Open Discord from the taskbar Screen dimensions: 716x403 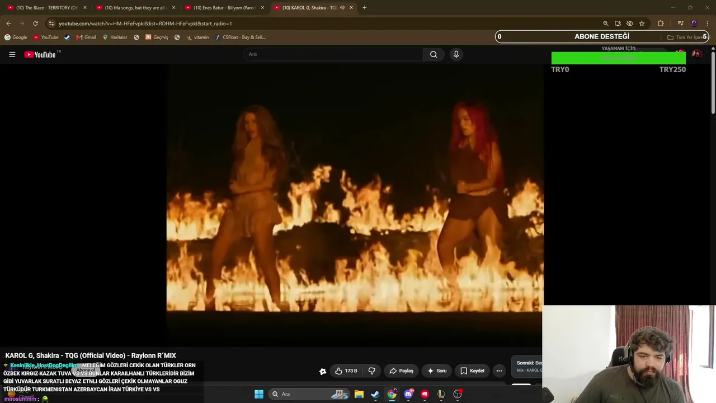409,394
